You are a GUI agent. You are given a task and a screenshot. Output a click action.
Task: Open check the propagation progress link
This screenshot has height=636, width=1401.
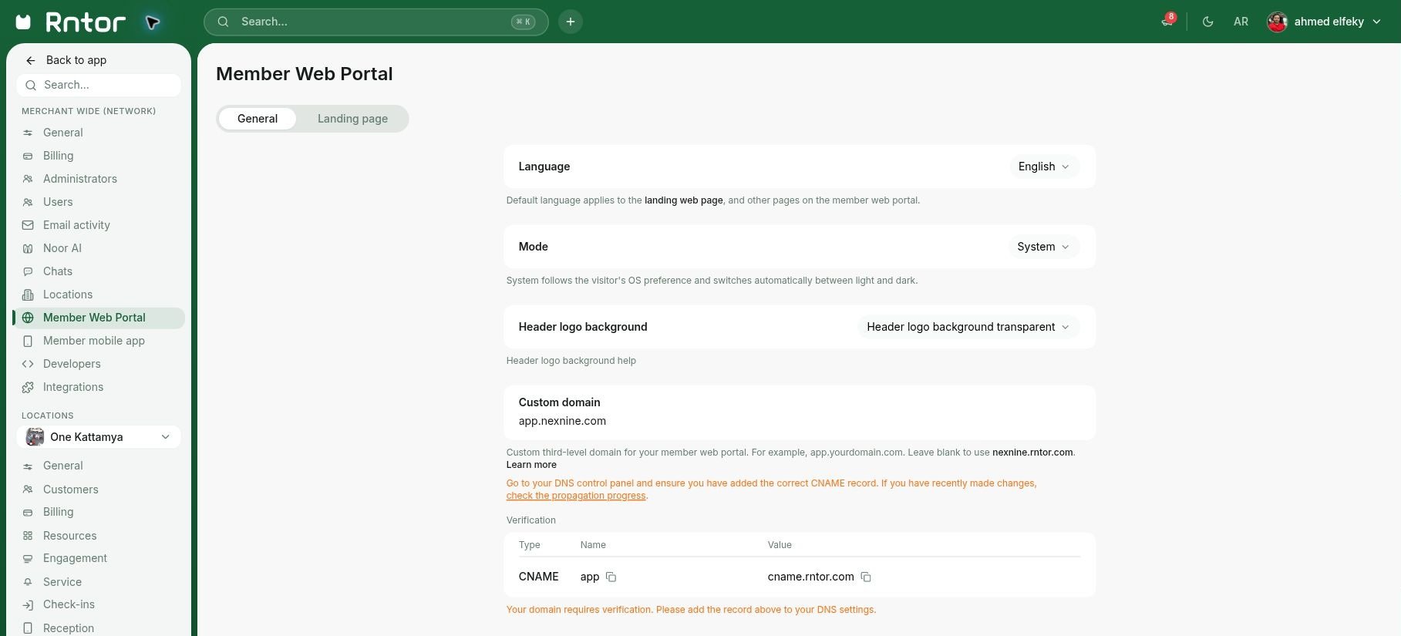[x=576, y=496]
